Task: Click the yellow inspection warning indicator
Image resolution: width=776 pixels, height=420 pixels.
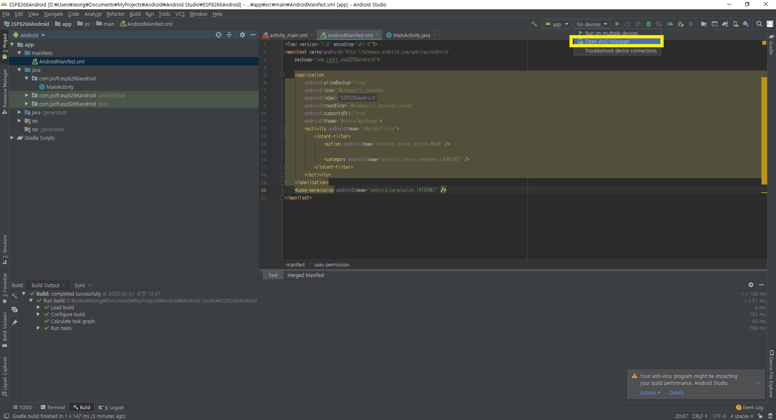Action: (x=764, y=42)
